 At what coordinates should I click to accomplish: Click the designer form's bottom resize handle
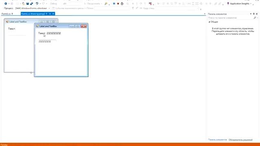pos(31,73)
